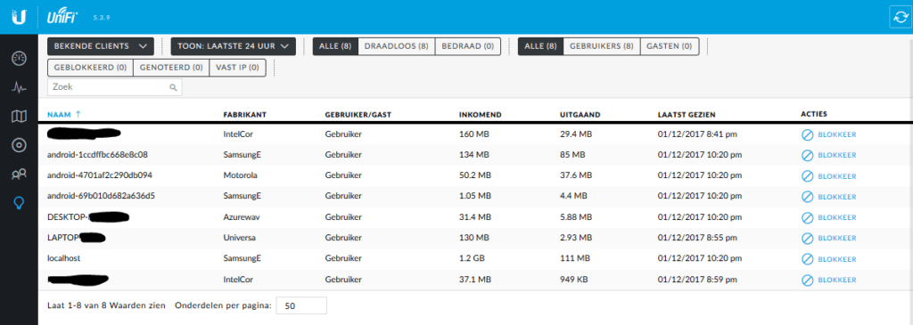Open the Dashboard gauge icon in the sidebar
Viewport: 913px width, 325px height.
tap(19, 59)
